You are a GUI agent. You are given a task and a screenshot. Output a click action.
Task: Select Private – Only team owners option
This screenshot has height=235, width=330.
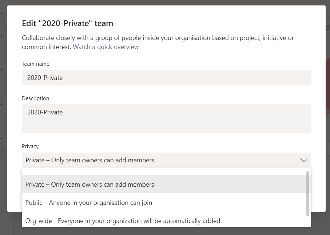pyautogui.click(x=90, y=185)
